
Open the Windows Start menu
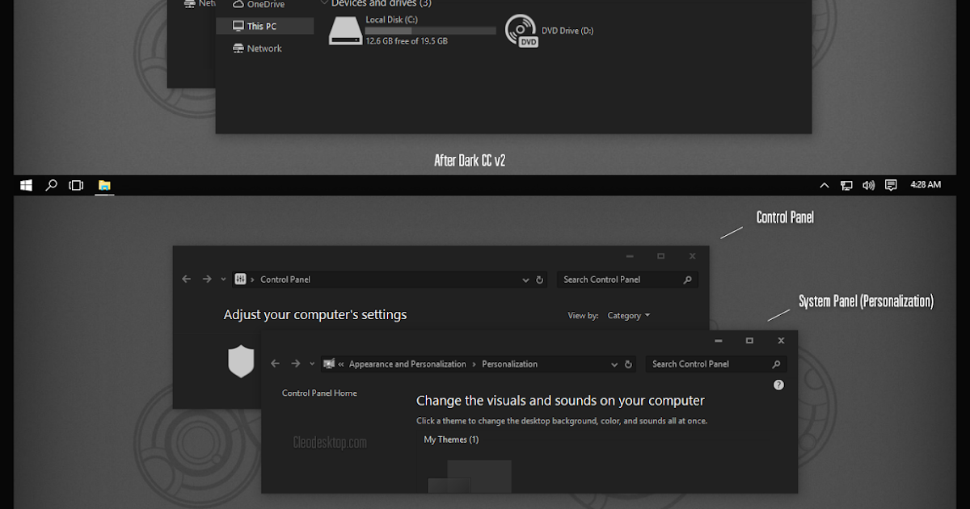(x=26, y=185)
